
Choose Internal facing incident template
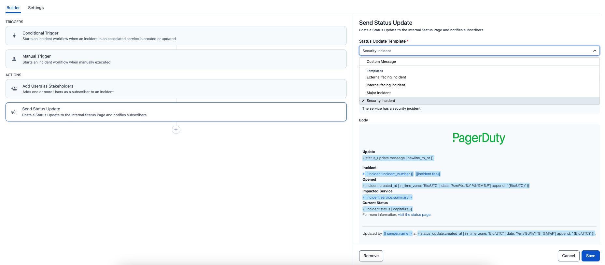pos(479,85)
